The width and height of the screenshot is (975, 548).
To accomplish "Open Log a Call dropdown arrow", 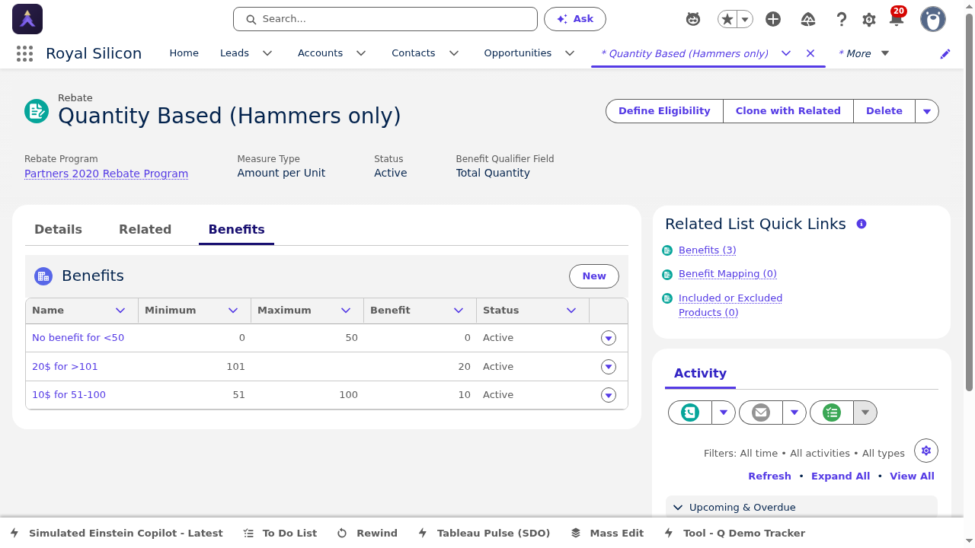I will pyautogui.click(x=724, y=413).
